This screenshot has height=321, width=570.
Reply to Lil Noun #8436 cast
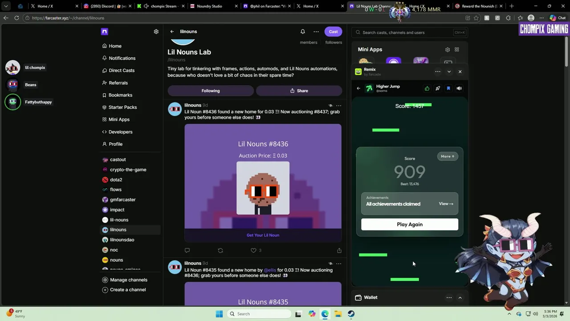187,251
